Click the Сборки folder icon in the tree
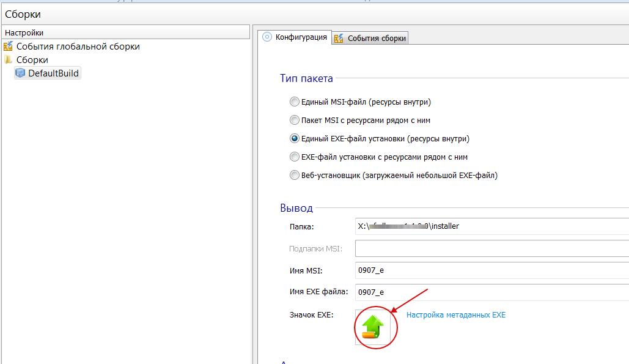 pos(8,60)
